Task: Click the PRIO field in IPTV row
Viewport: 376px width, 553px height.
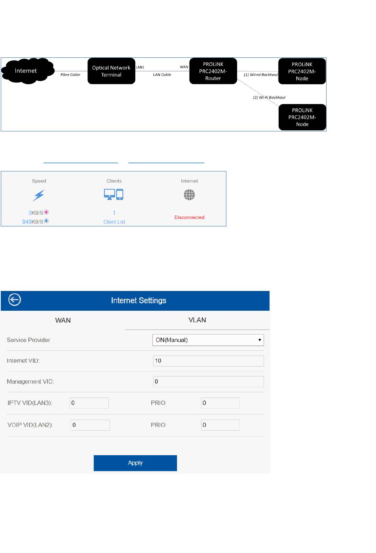Action: point(220,403)
